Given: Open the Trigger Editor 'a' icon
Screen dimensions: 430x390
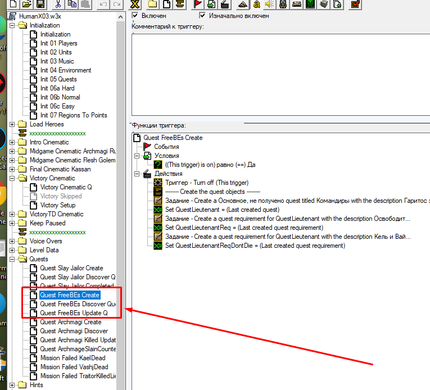Looking at the screenshot, I should click(x=256, y=4).
